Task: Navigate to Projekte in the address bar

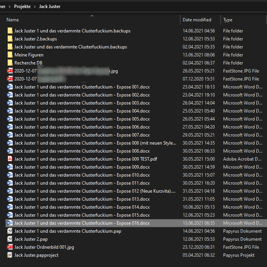Action: [x=22, y=6]
